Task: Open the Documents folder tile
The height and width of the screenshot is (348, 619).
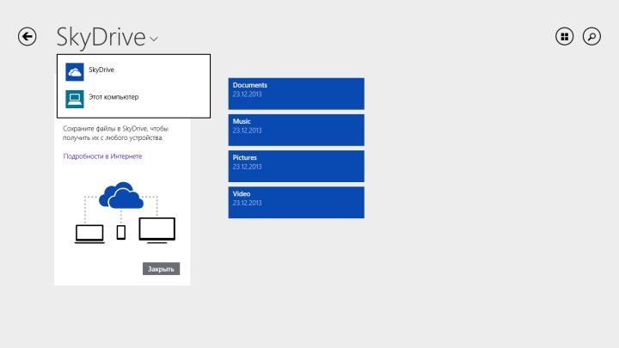Action: tap(296, 94)
